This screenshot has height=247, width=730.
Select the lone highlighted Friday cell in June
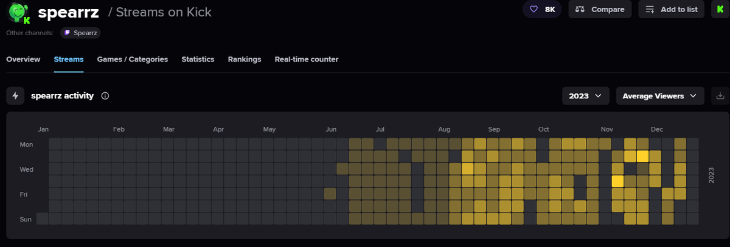click(330, 194)
